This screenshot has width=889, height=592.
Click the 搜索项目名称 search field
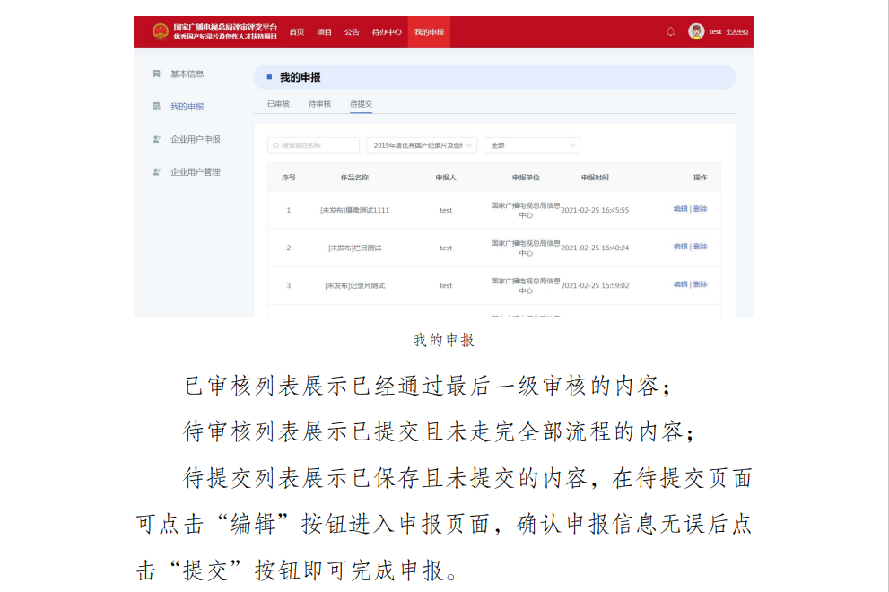(314, 145)
